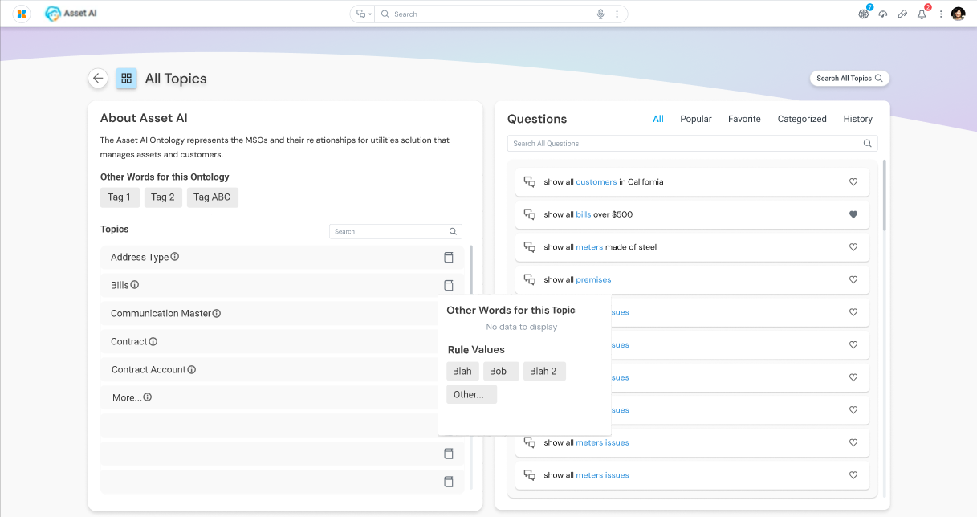Click the chat icon for premises question

point(529,279)
